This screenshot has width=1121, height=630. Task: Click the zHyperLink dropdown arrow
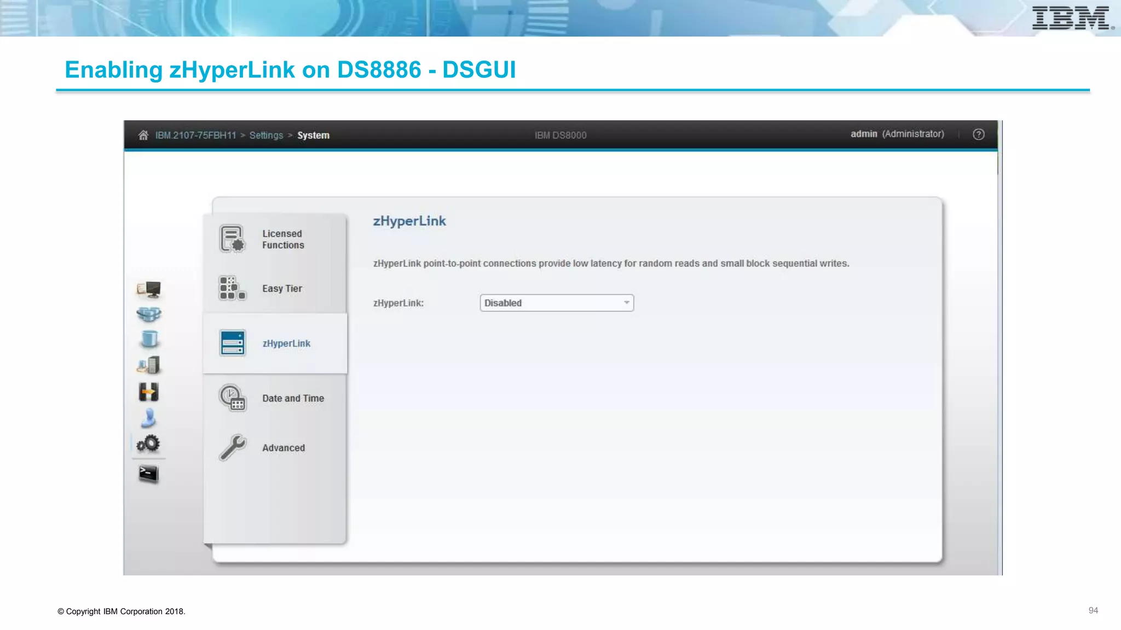pyautogui.click(x=627, y=303)
